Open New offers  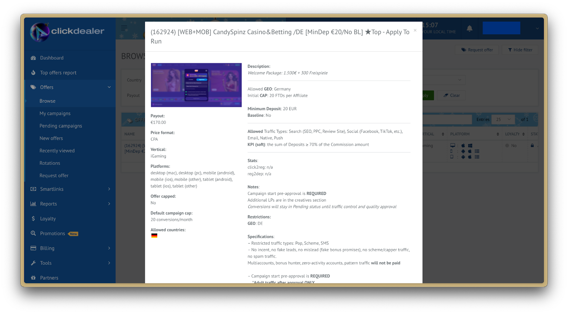pos(51,138)
